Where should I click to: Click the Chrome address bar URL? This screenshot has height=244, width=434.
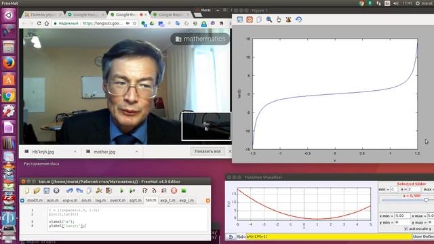102,24
